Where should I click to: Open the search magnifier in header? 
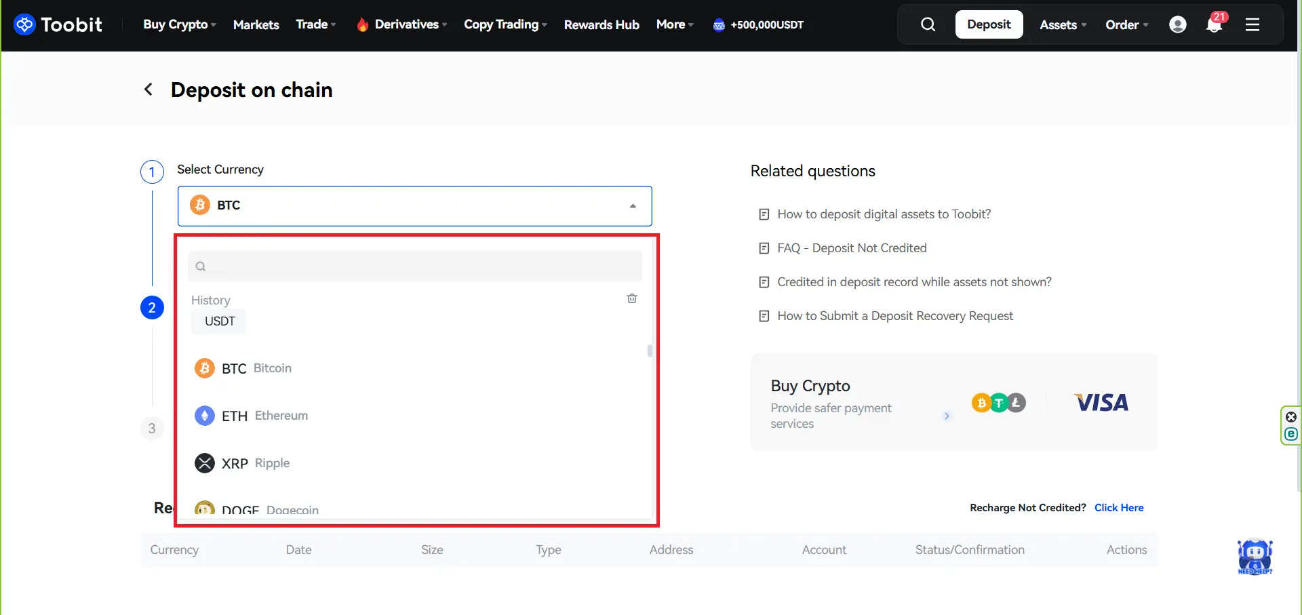tap(928, 25)
